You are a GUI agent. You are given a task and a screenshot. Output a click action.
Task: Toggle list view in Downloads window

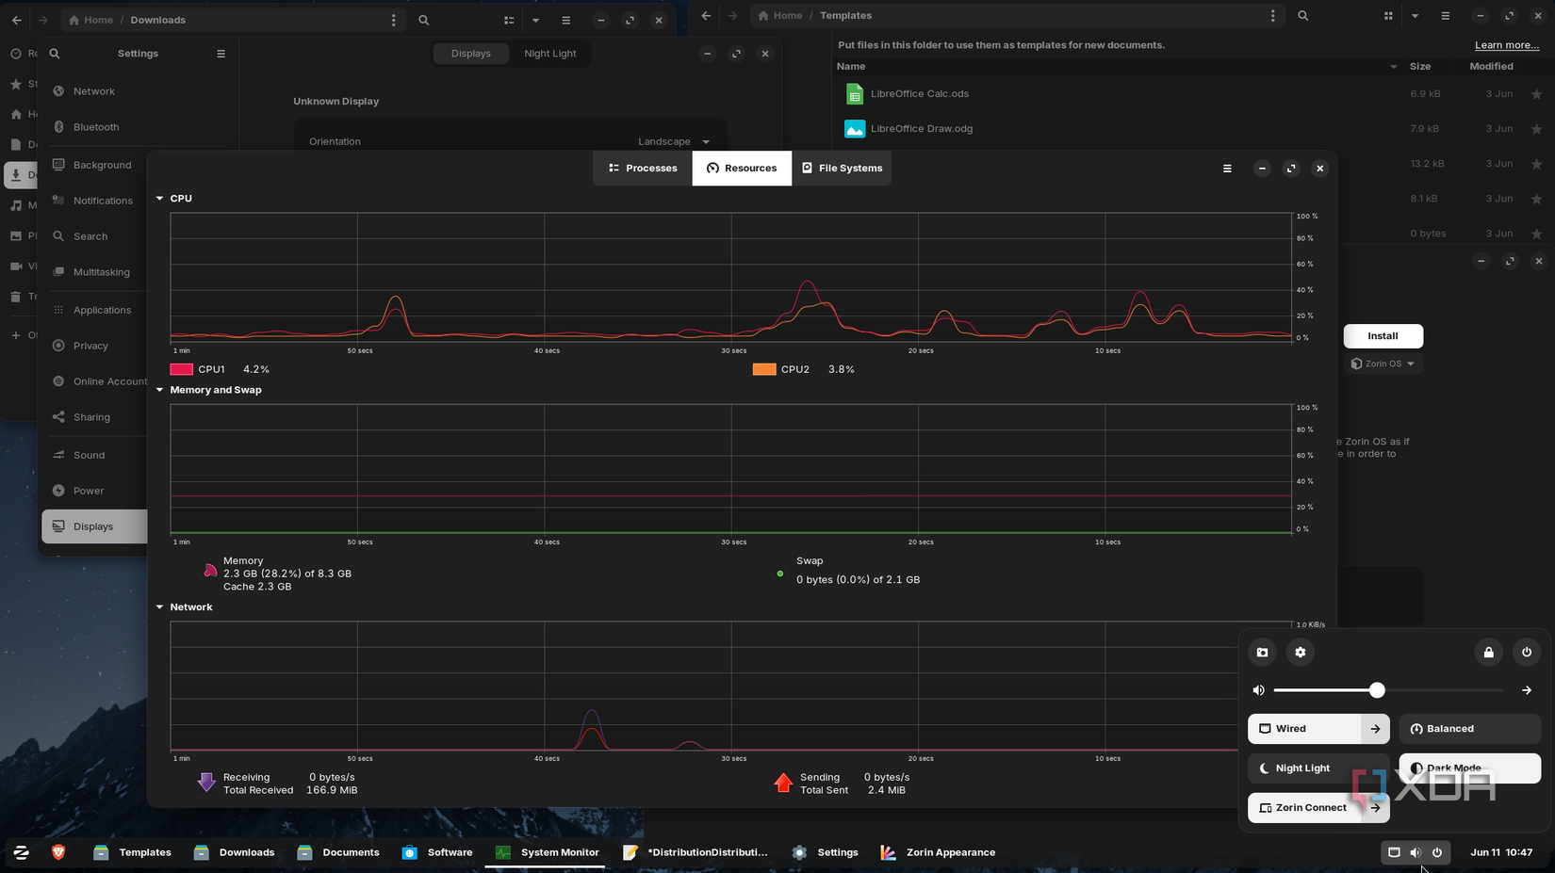point(509,20)
